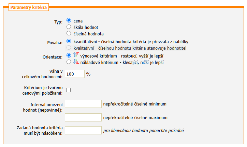Viewport: 247px width, 147px height.
Task: Choose 'škála hodnot' as the type
Action: (x=69, y=27)
